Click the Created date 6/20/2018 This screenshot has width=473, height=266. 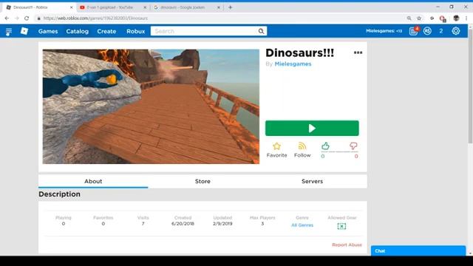183,223
